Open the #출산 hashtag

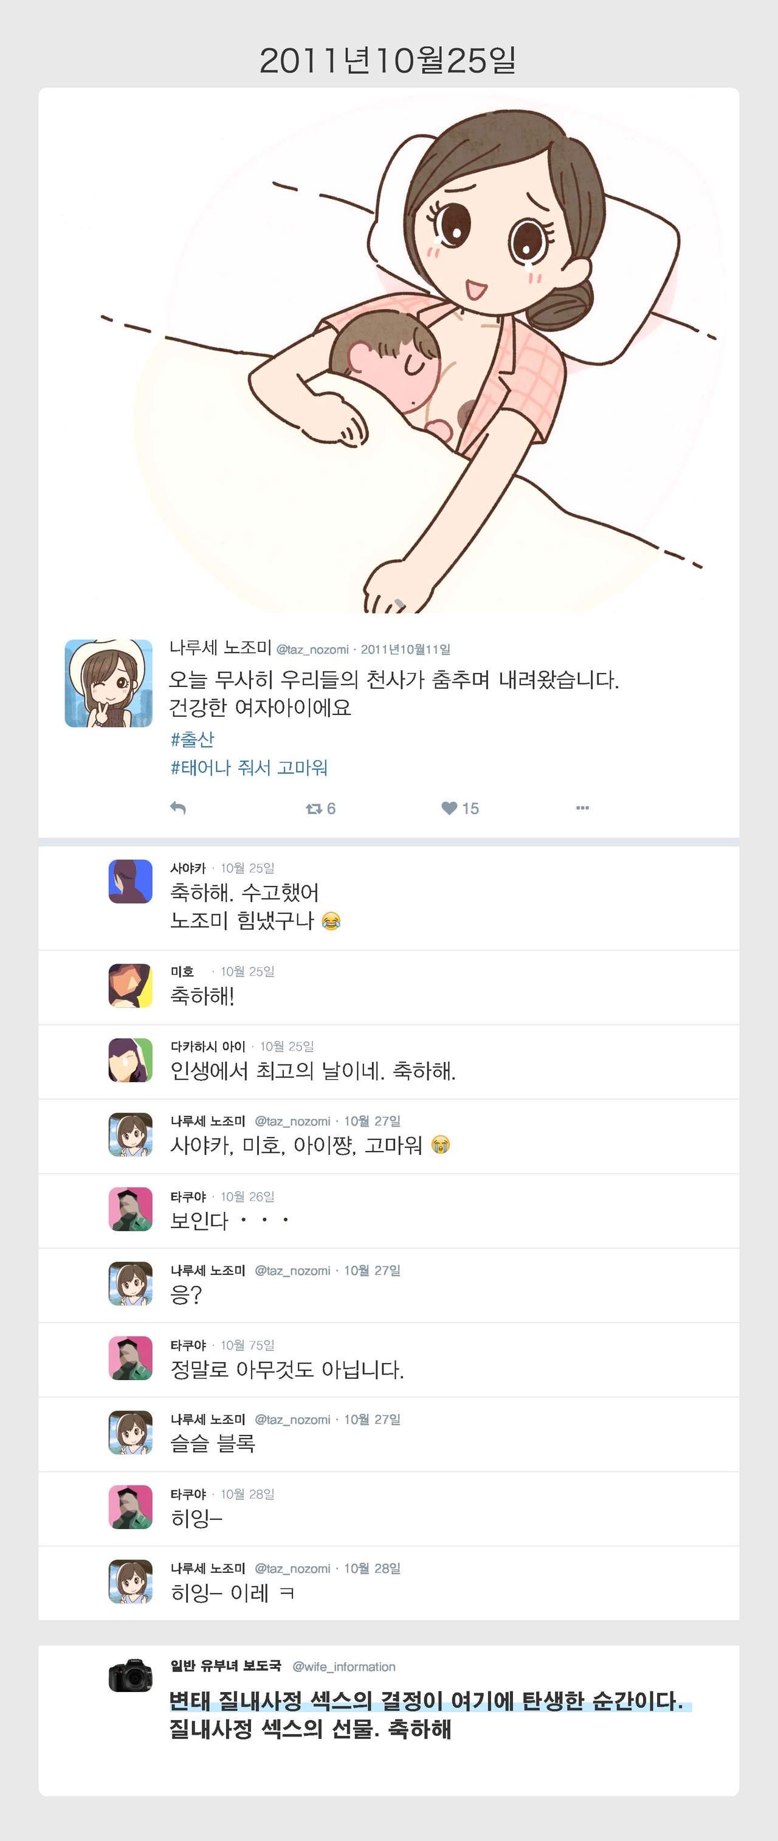(192, 739)
